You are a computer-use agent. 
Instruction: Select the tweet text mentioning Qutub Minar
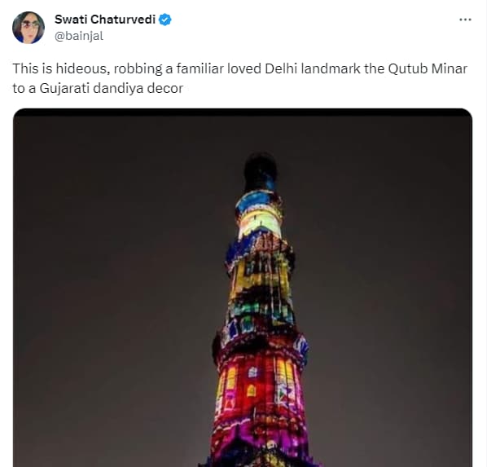(239, 78)
